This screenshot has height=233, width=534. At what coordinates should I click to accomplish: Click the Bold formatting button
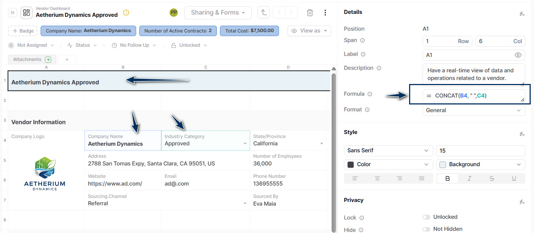point(447,178)
